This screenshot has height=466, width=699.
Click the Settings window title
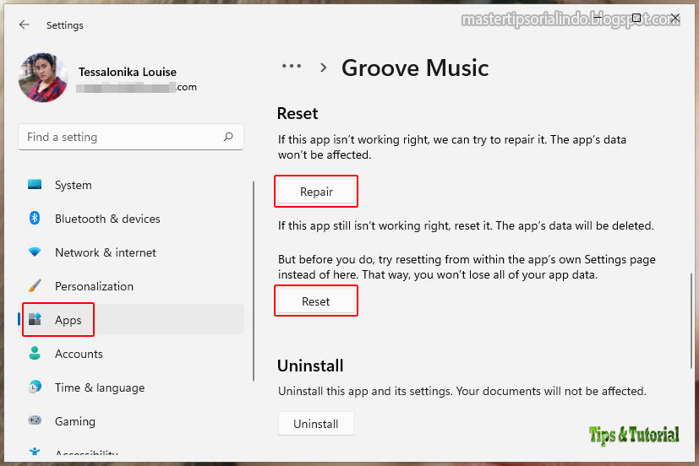pos(64,25)
